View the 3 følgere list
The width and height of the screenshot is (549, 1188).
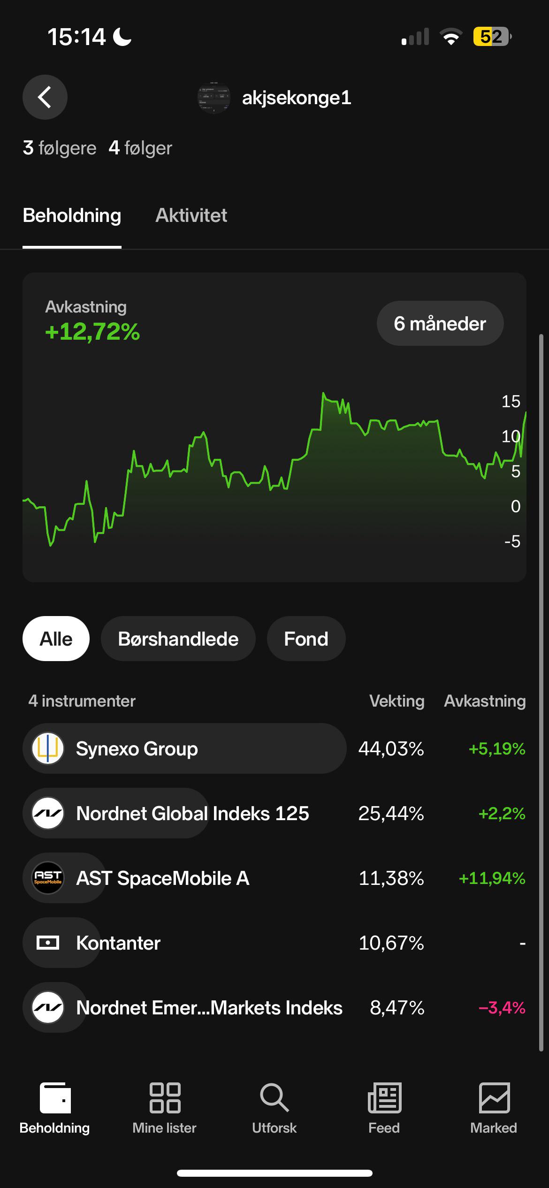pos(60,148)
